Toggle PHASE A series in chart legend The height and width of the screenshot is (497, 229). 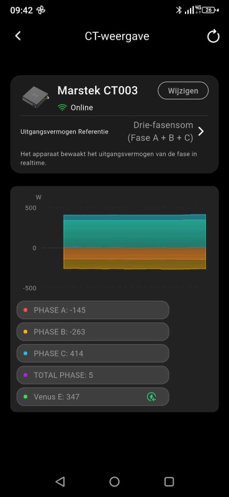pyautogui.click(x=93, y=310)
